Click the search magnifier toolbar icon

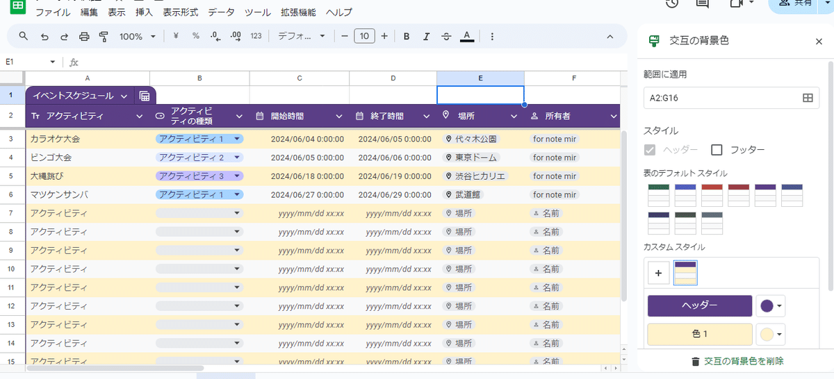(x=24, y=36)
